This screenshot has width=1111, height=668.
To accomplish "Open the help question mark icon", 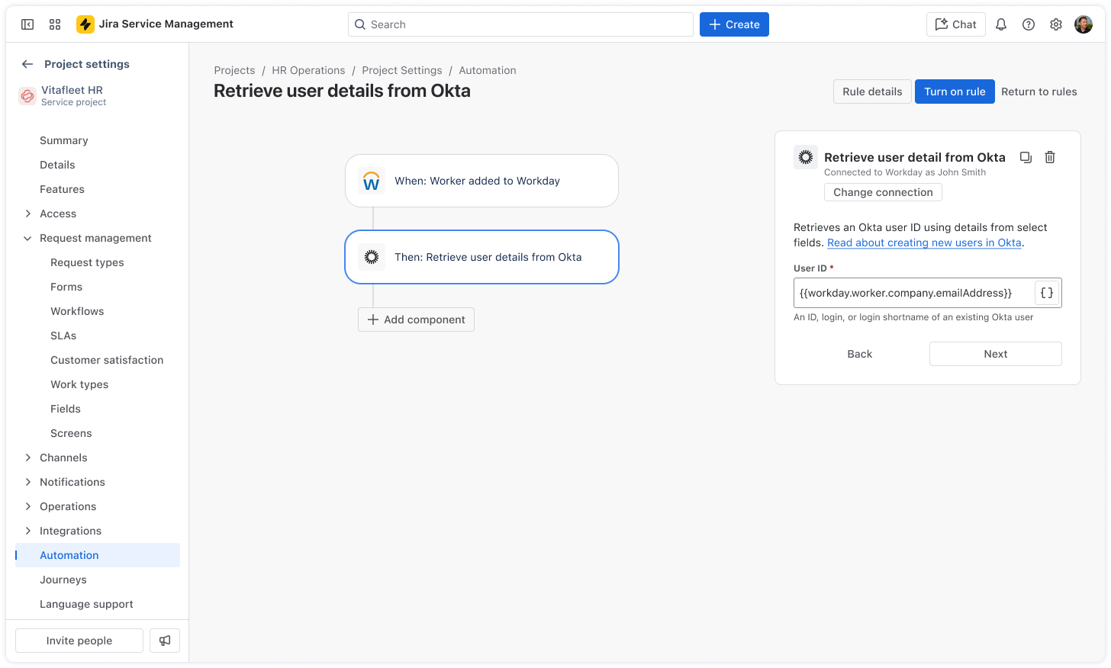I will coord(1029,24).
